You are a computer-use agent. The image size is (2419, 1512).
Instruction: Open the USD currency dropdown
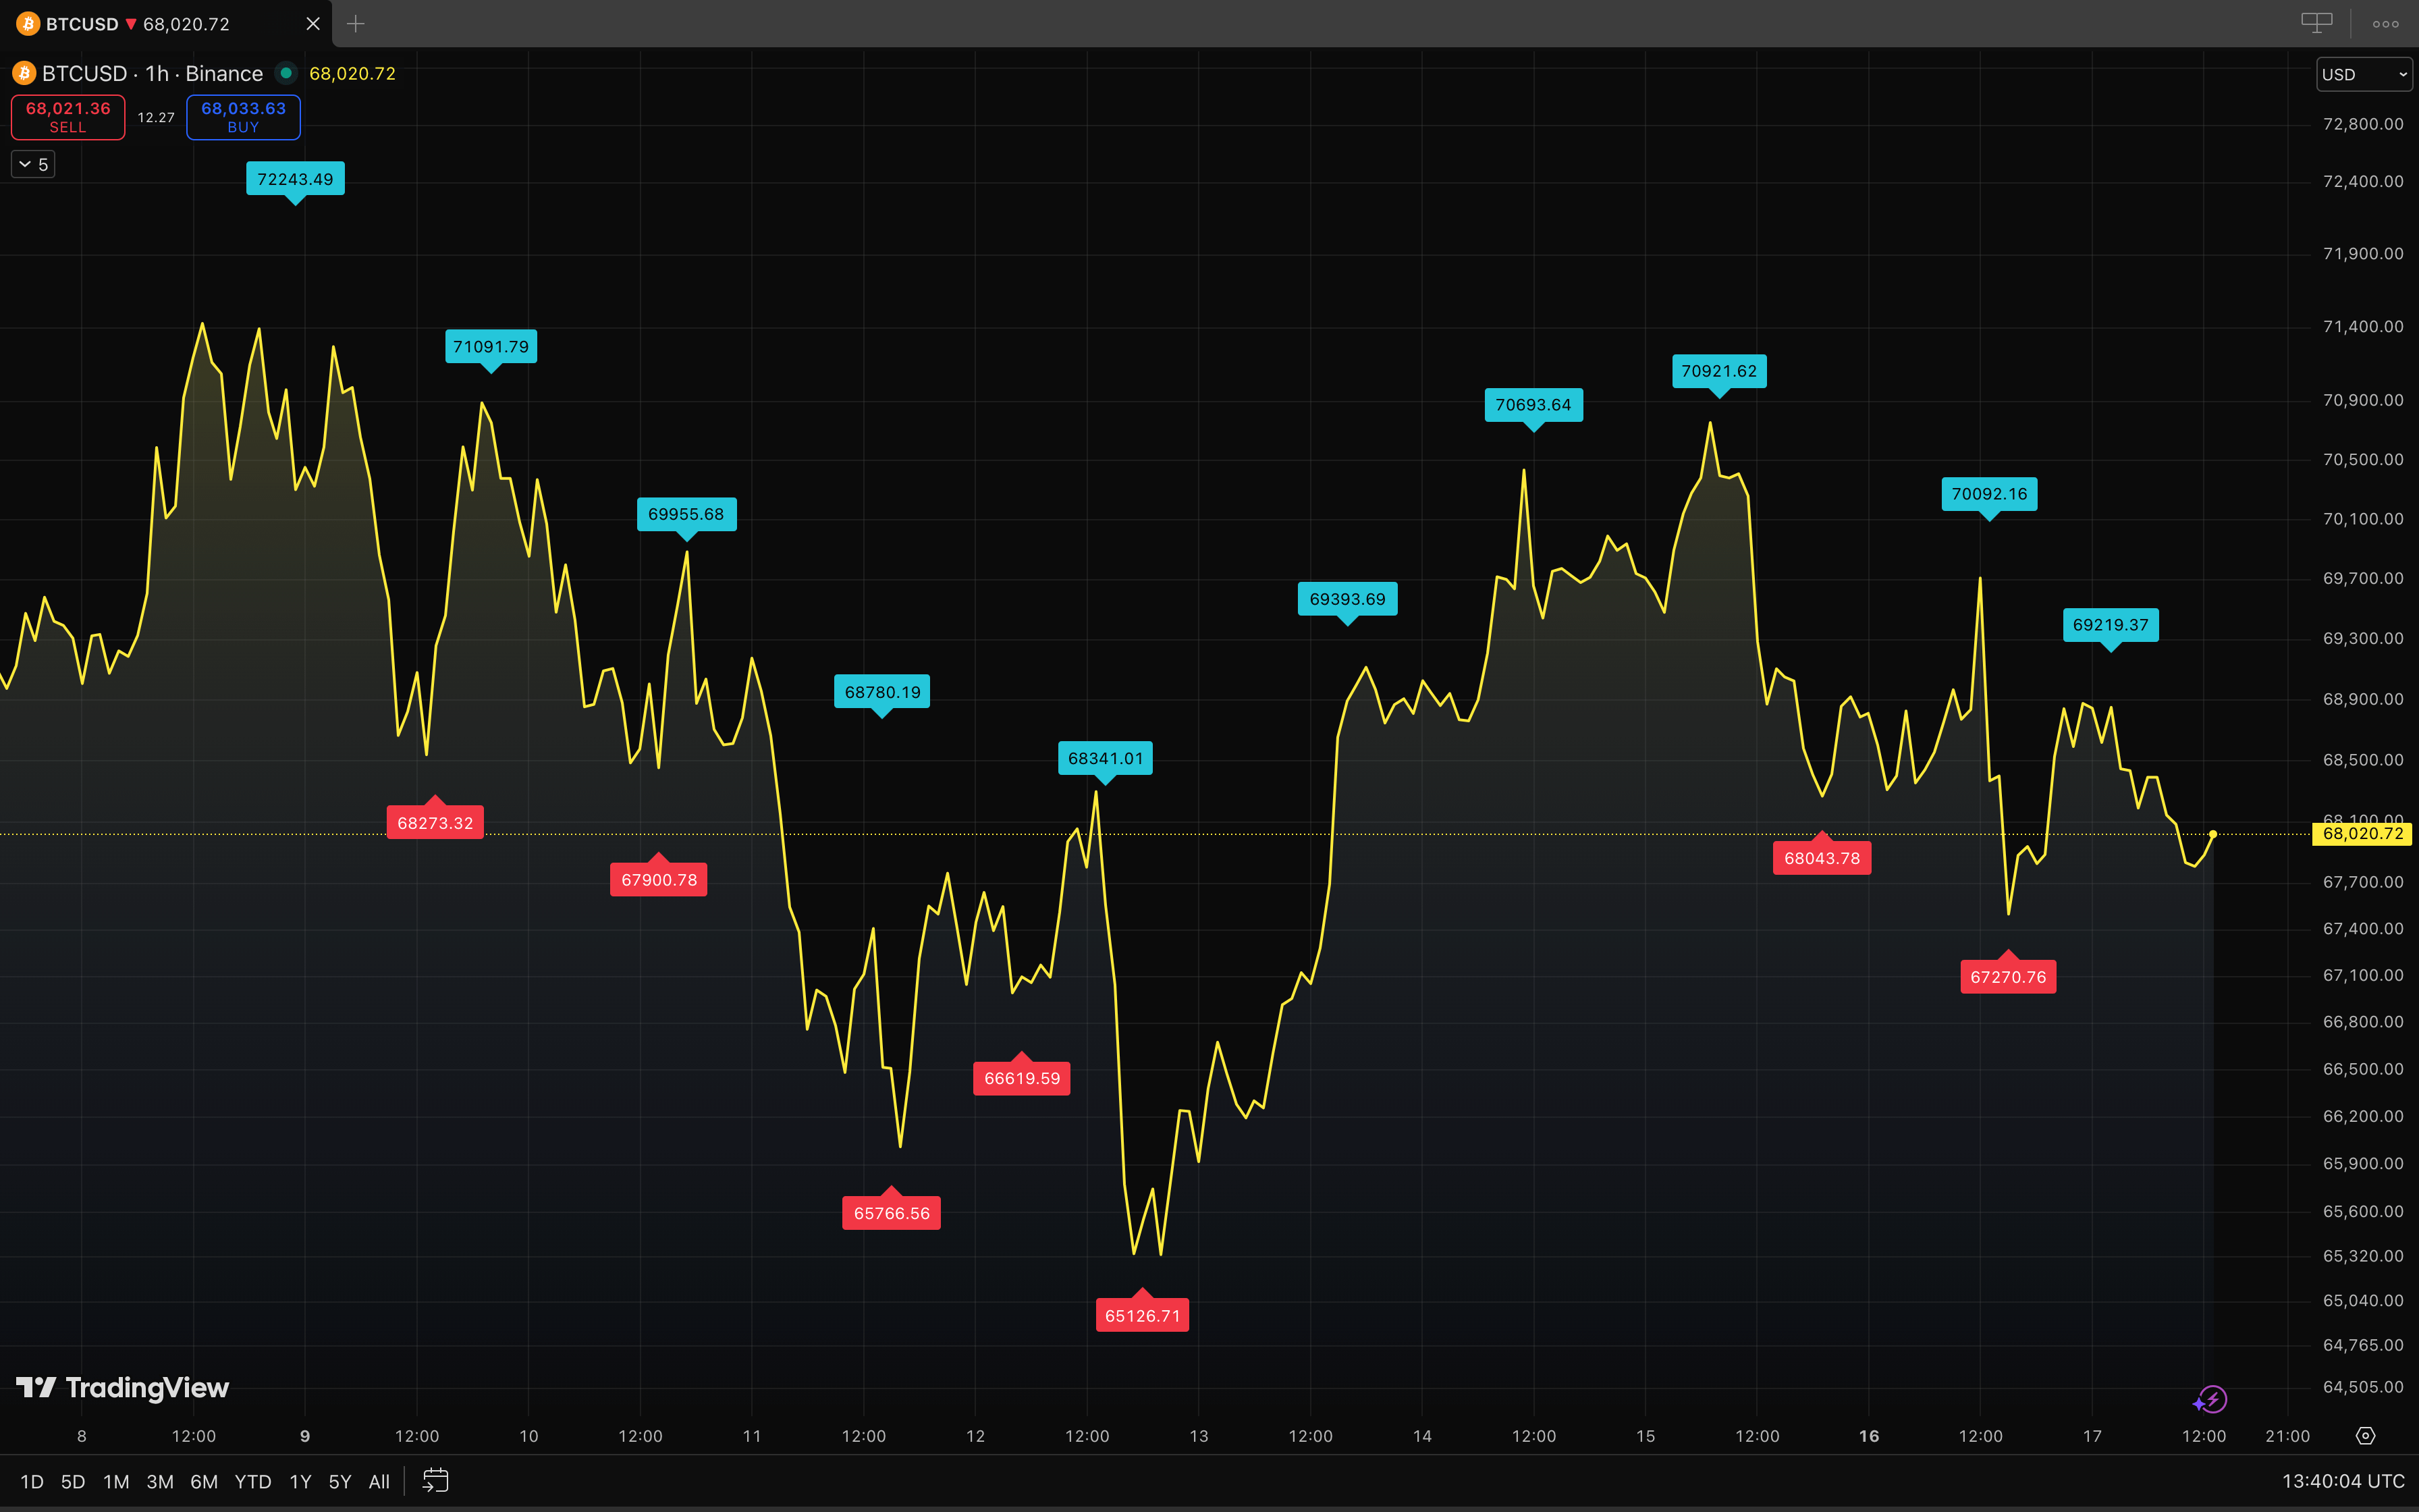point(2363,74)
